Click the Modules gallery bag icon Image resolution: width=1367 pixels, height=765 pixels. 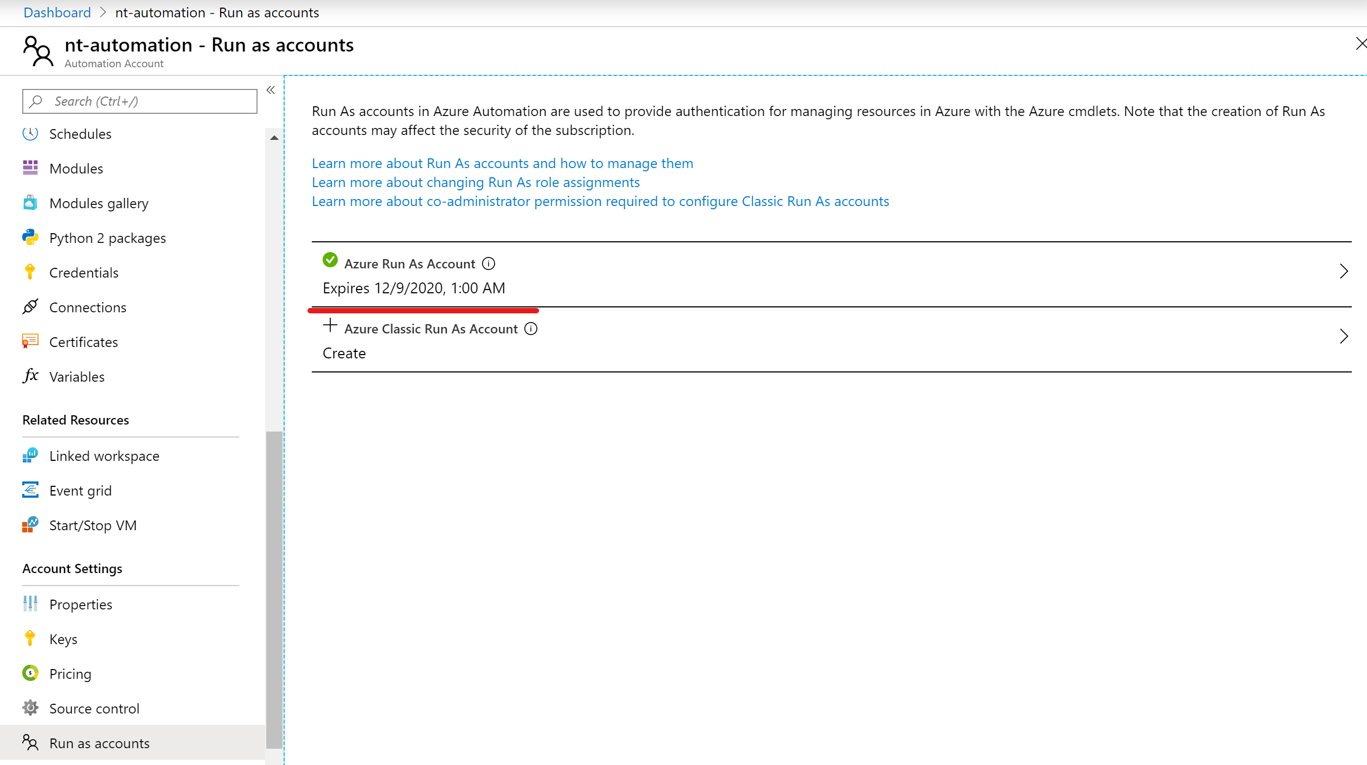[x=30, y=203]
